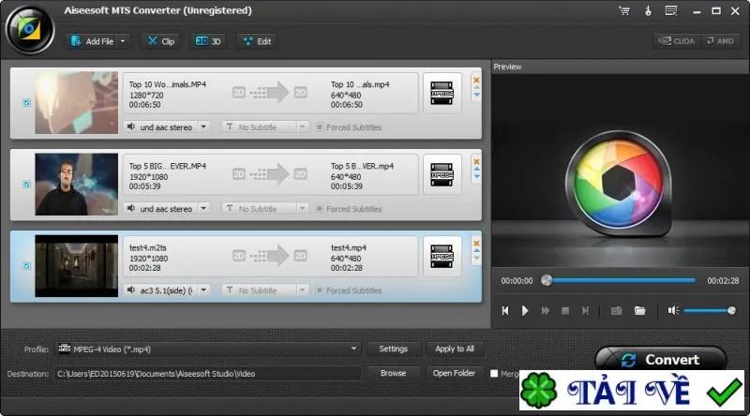This screenshot has width=750, height=416.
Task: Open the Edit toolbar item
Action: click(x=257, y=41)
